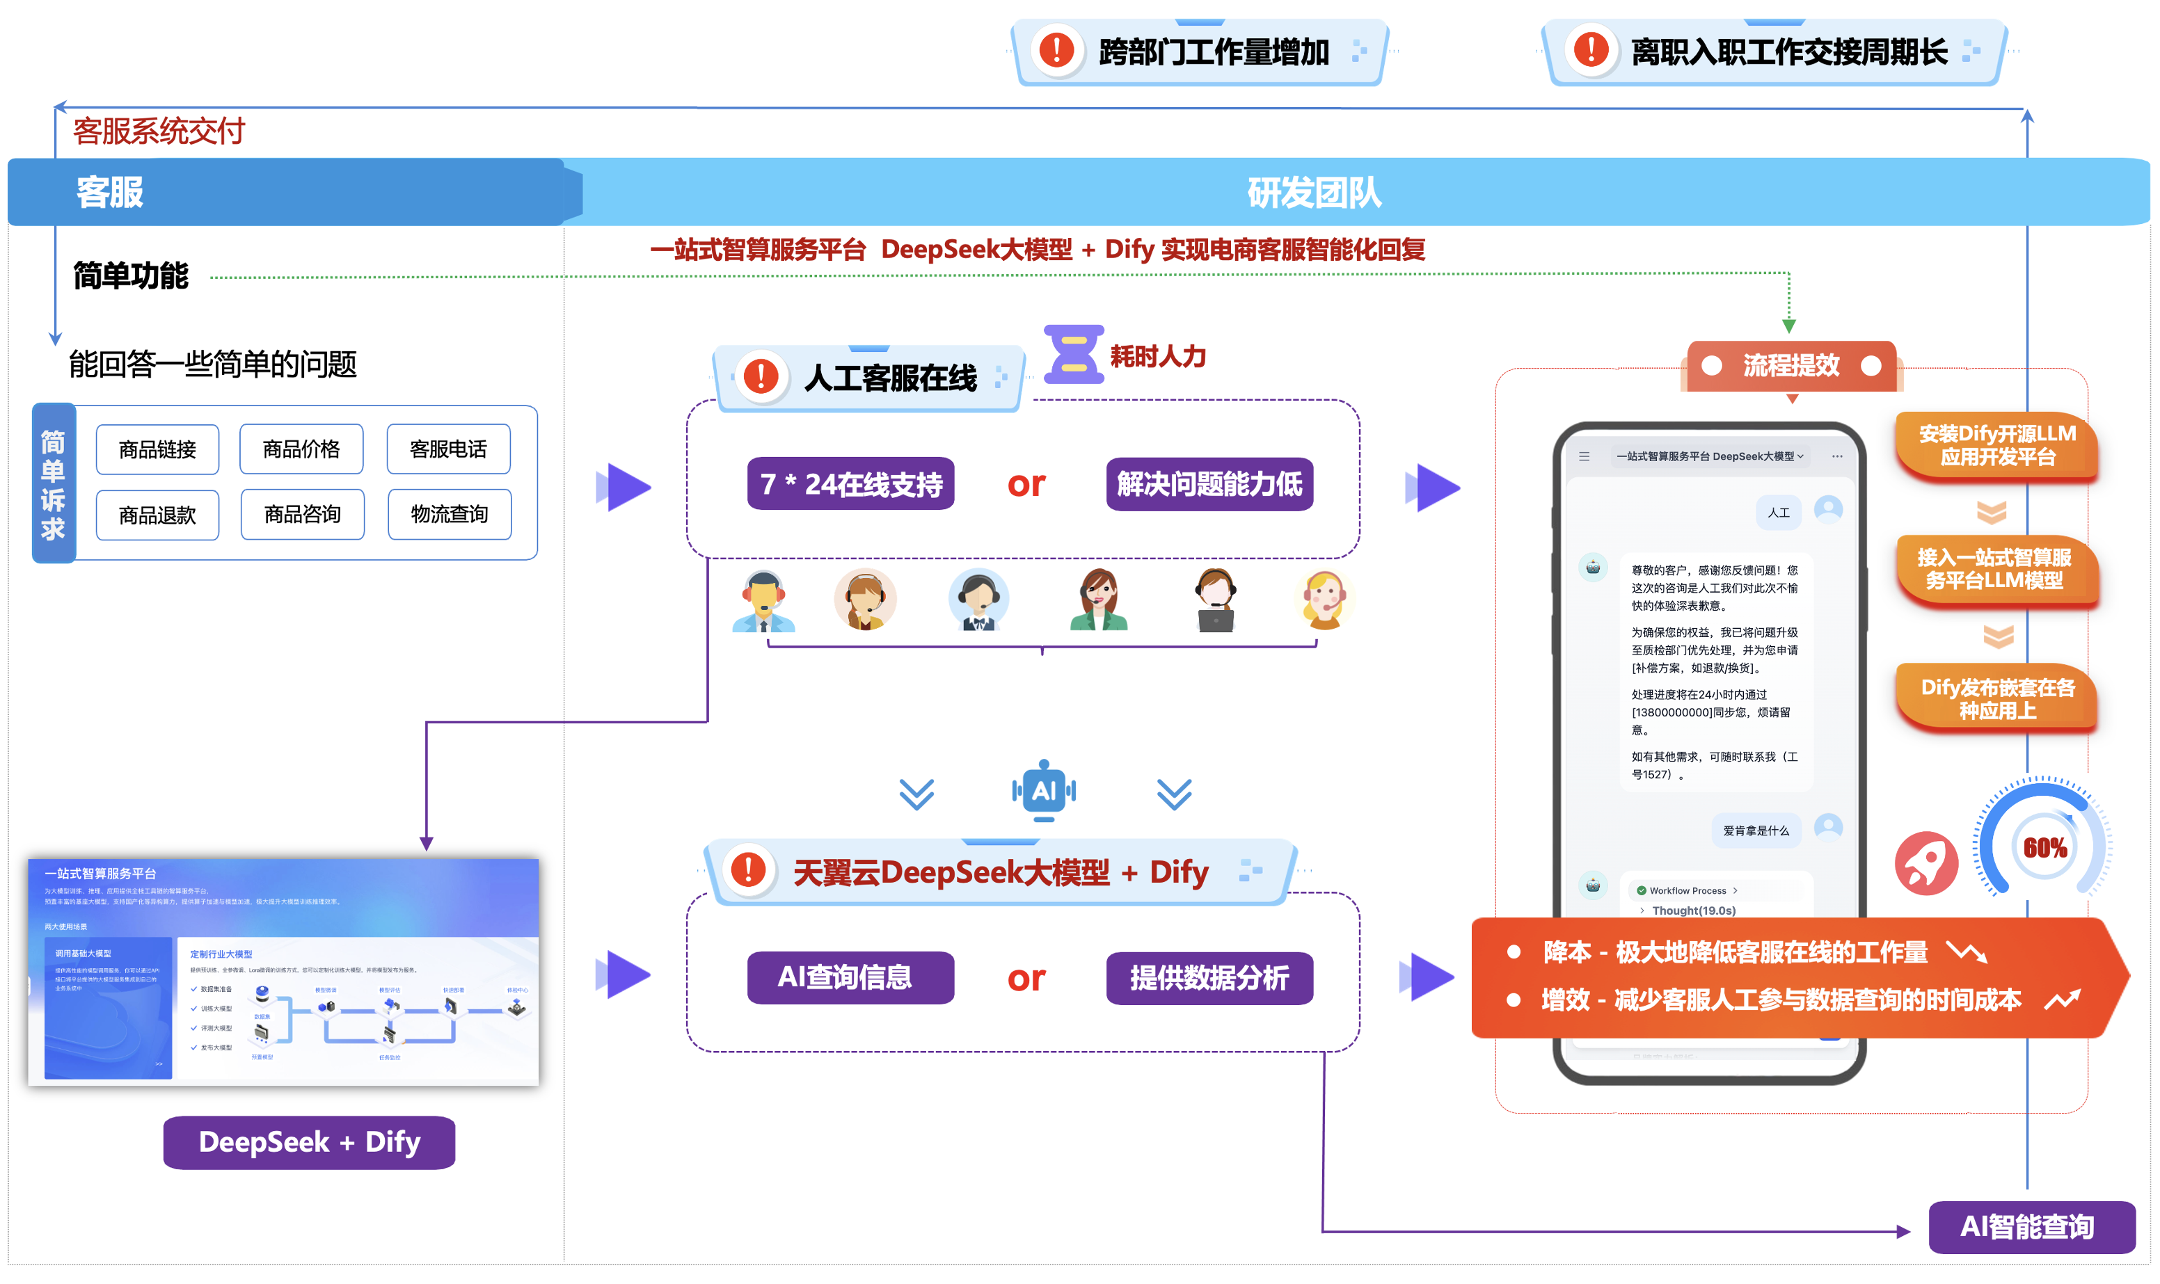
Task: Click the 商品退款 button
Action: 157,515
